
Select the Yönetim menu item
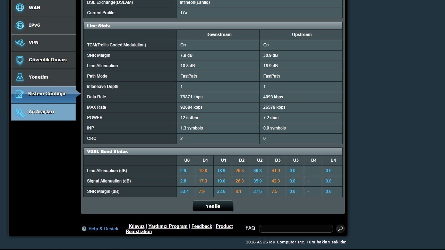pos(43,77)
